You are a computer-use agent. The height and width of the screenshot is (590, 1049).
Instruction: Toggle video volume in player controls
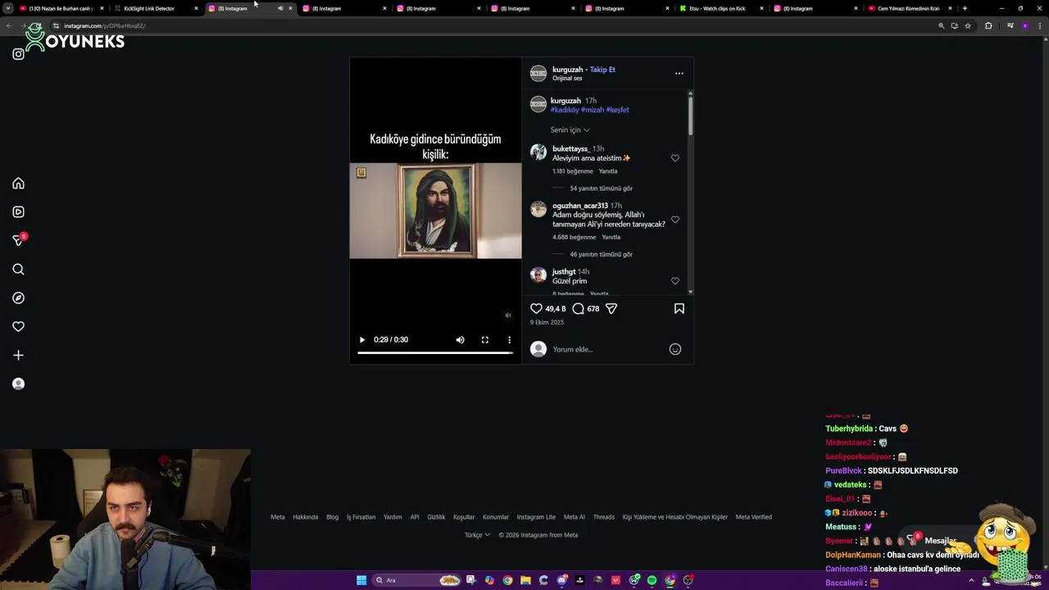(460, 339)
